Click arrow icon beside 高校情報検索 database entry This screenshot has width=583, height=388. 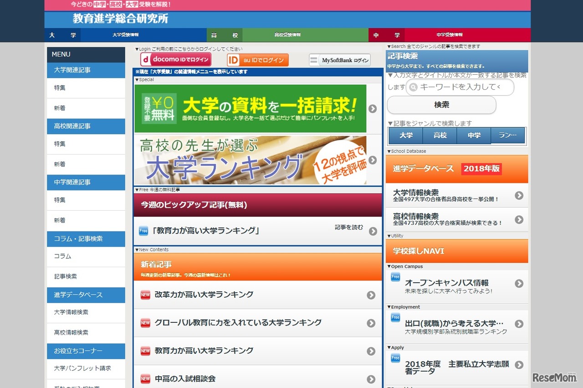point(519,219)
